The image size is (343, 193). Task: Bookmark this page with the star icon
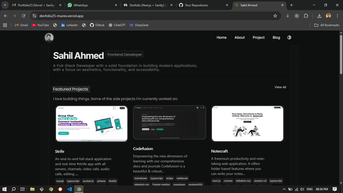(x=275, y=16)
